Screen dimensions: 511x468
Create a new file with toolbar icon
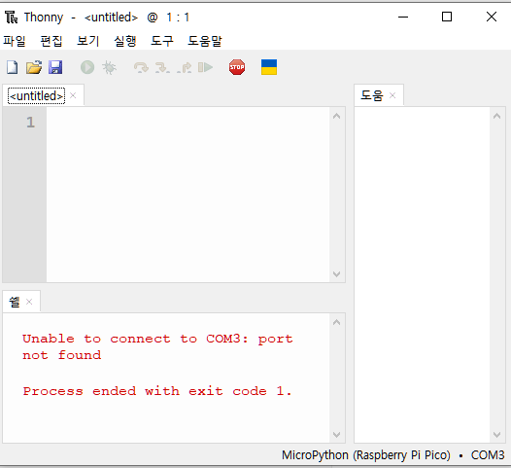click(x=13, y=67)
